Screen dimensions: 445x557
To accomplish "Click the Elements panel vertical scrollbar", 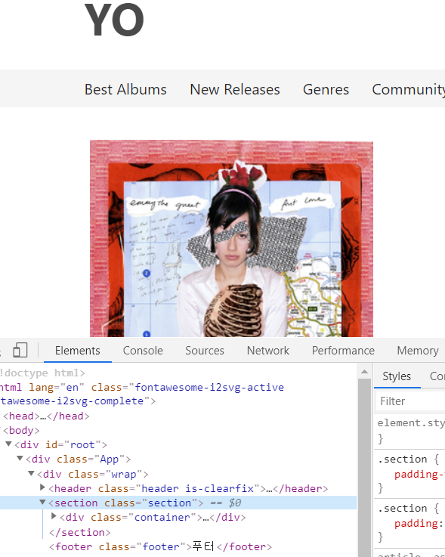I will point(364,468).
